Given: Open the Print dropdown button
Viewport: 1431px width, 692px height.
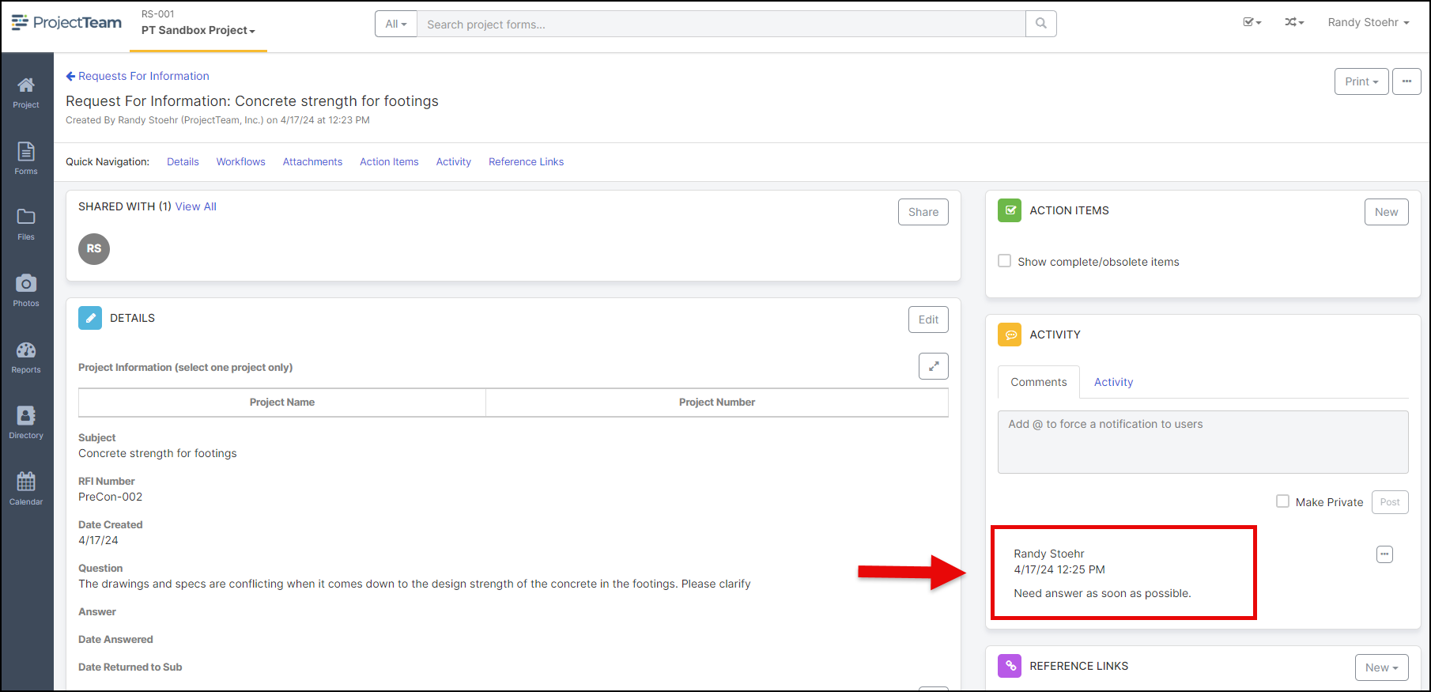Looking at the screenshot, I should (x=1361, y=81).
